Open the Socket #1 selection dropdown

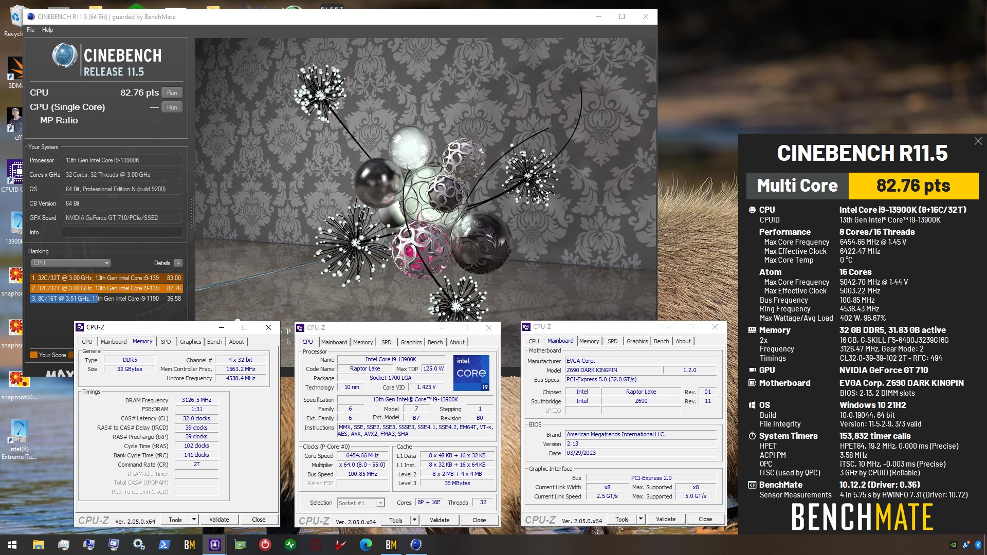(361, 503)
